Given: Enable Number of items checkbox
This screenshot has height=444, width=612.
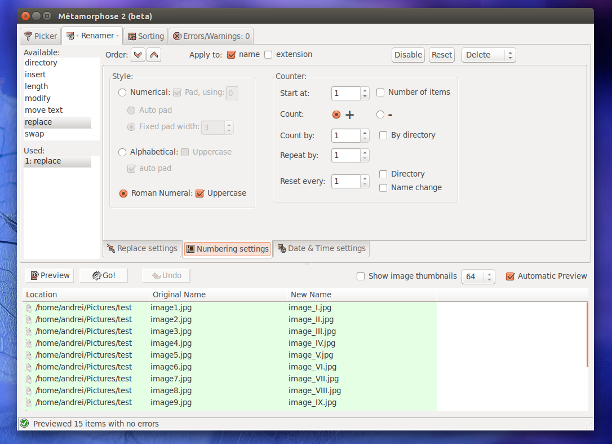Looking at the screenshot, I should click(380, 93).
